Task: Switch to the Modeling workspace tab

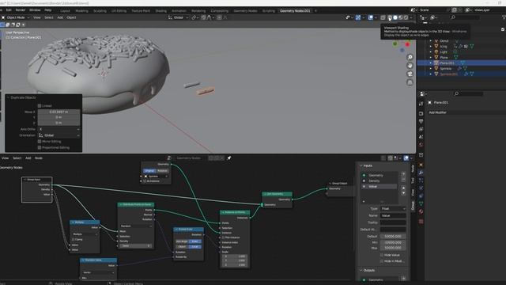Action: tap(81, 10)
